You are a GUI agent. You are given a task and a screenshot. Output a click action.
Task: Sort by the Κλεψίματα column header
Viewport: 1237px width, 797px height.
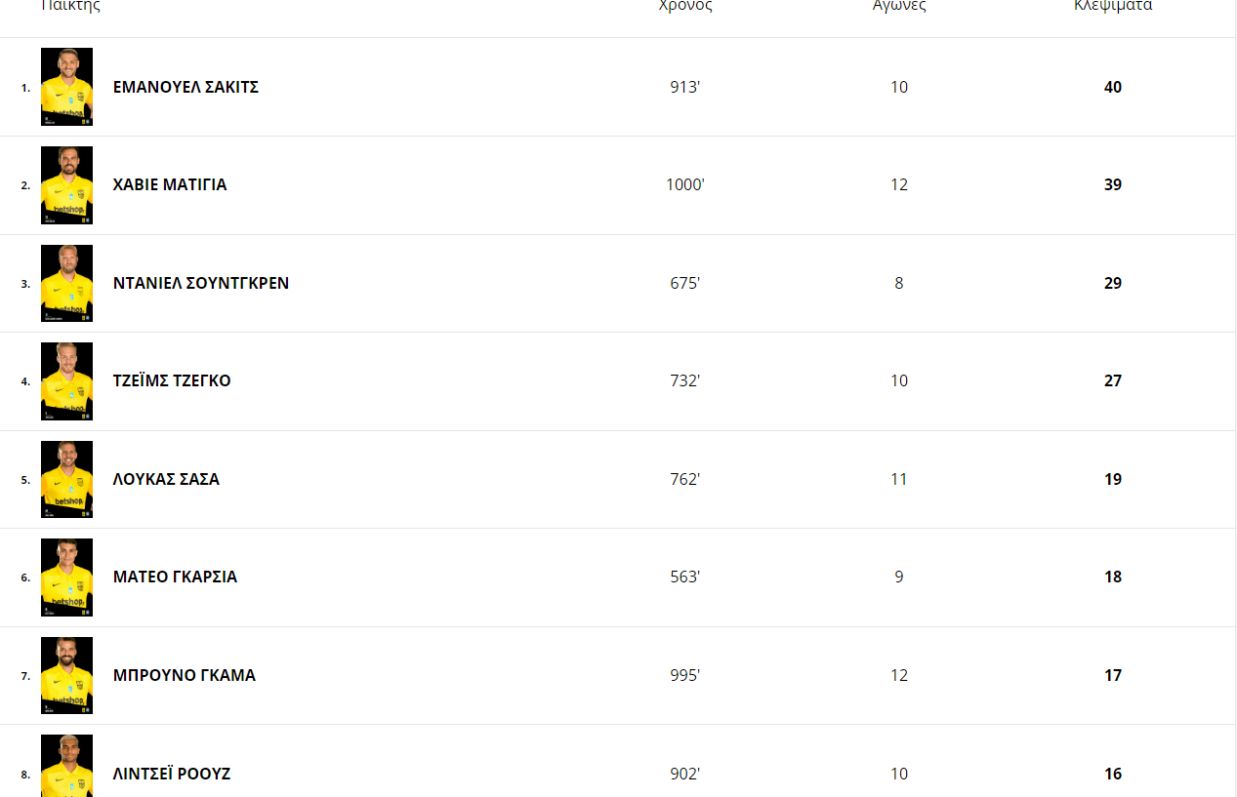tap(1113, 5)
